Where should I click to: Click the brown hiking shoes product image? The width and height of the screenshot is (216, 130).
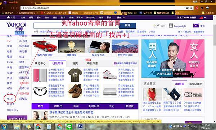(x=75, y=91)
